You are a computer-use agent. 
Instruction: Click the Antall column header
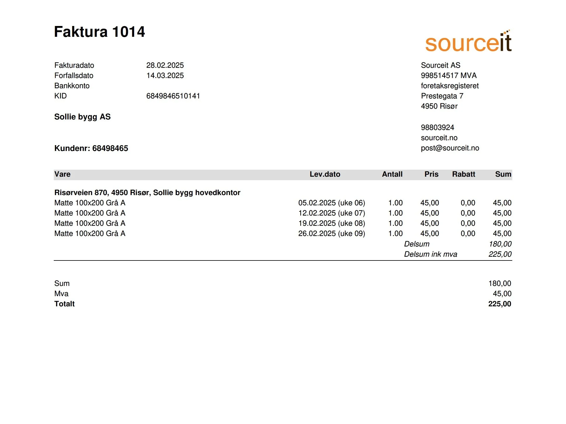[x=392, y=174]
